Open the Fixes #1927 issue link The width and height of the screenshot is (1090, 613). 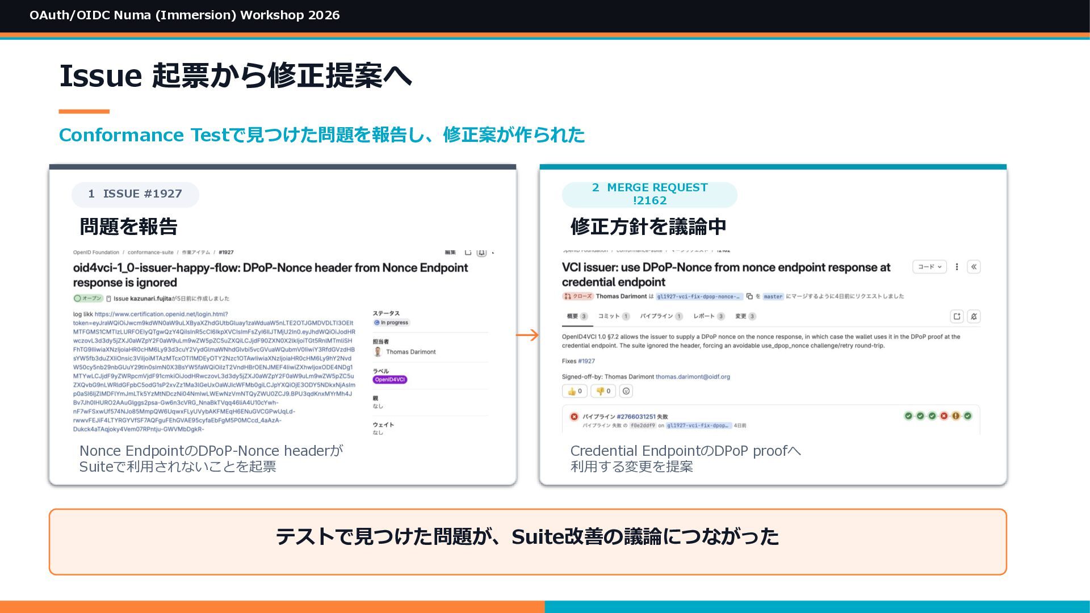click(x=586, y=361)
